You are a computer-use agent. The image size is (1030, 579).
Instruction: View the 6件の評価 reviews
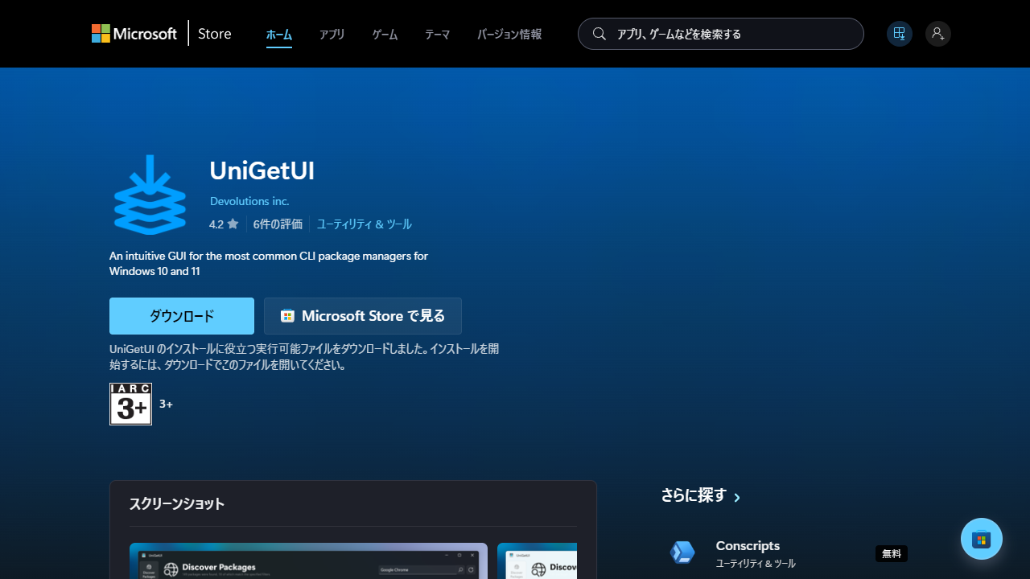point(278,224)
